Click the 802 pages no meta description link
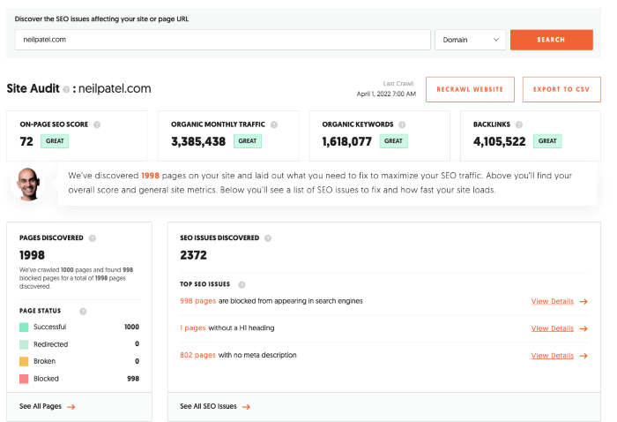This screenshot has height=422, width=617. (x=197, y=355)
